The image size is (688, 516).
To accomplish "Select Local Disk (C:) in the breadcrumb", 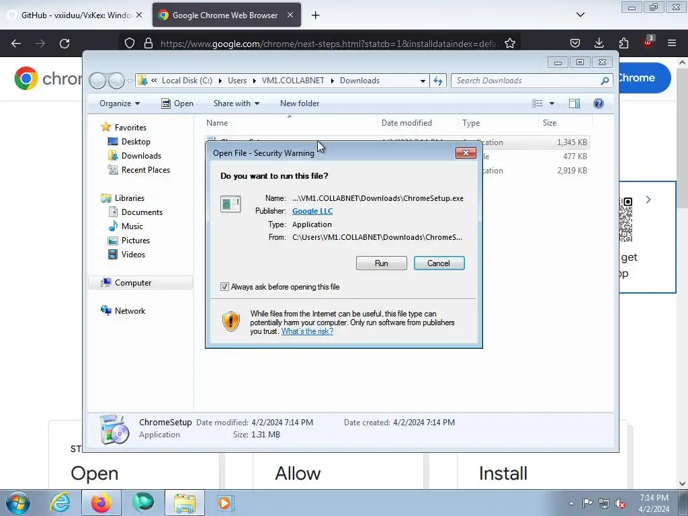I will (x=187, y=81).
